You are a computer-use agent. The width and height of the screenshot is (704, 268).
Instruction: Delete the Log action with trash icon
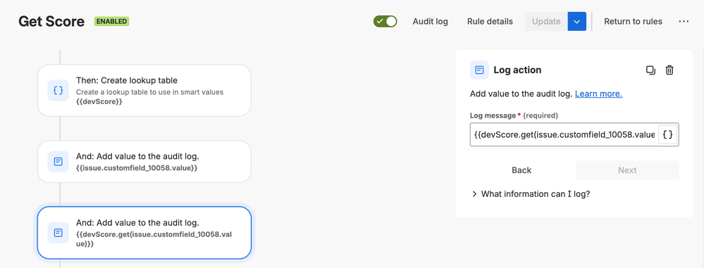pyautogui.click(x=669, y=70)
